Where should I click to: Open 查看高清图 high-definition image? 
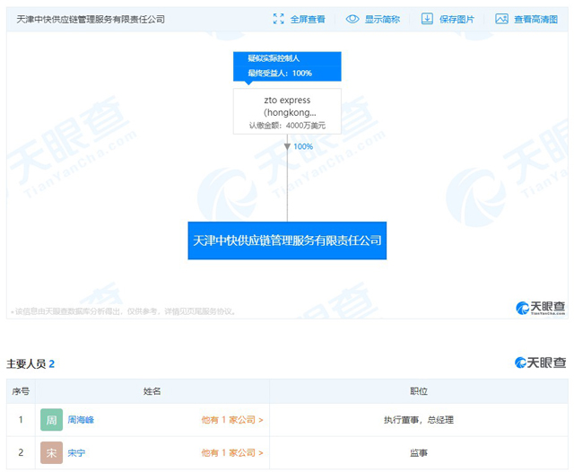point(536,19)
